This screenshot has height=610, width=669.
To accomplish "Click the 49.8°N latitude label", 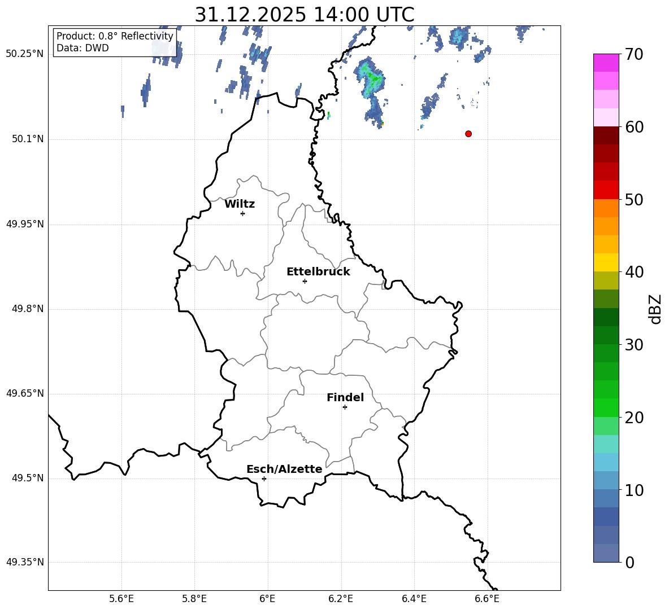I will (x=28, y=309).
